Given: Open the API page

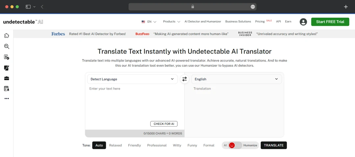Looking at the screenshot, I should pos(278,22).
